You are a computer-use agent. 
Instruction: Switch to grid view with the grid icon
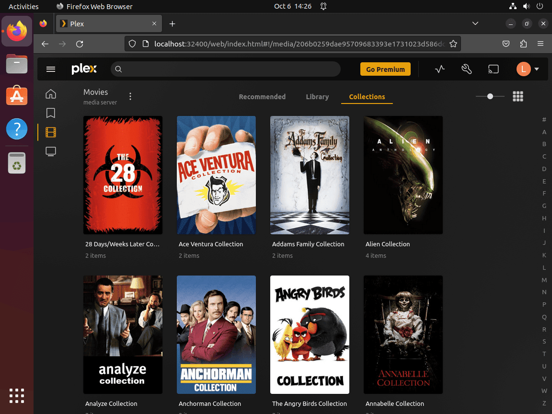pos(518,96)
